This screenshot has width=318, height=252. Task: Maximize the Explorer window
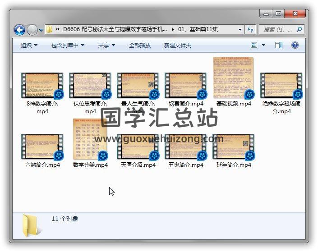(x=278, y=14)
